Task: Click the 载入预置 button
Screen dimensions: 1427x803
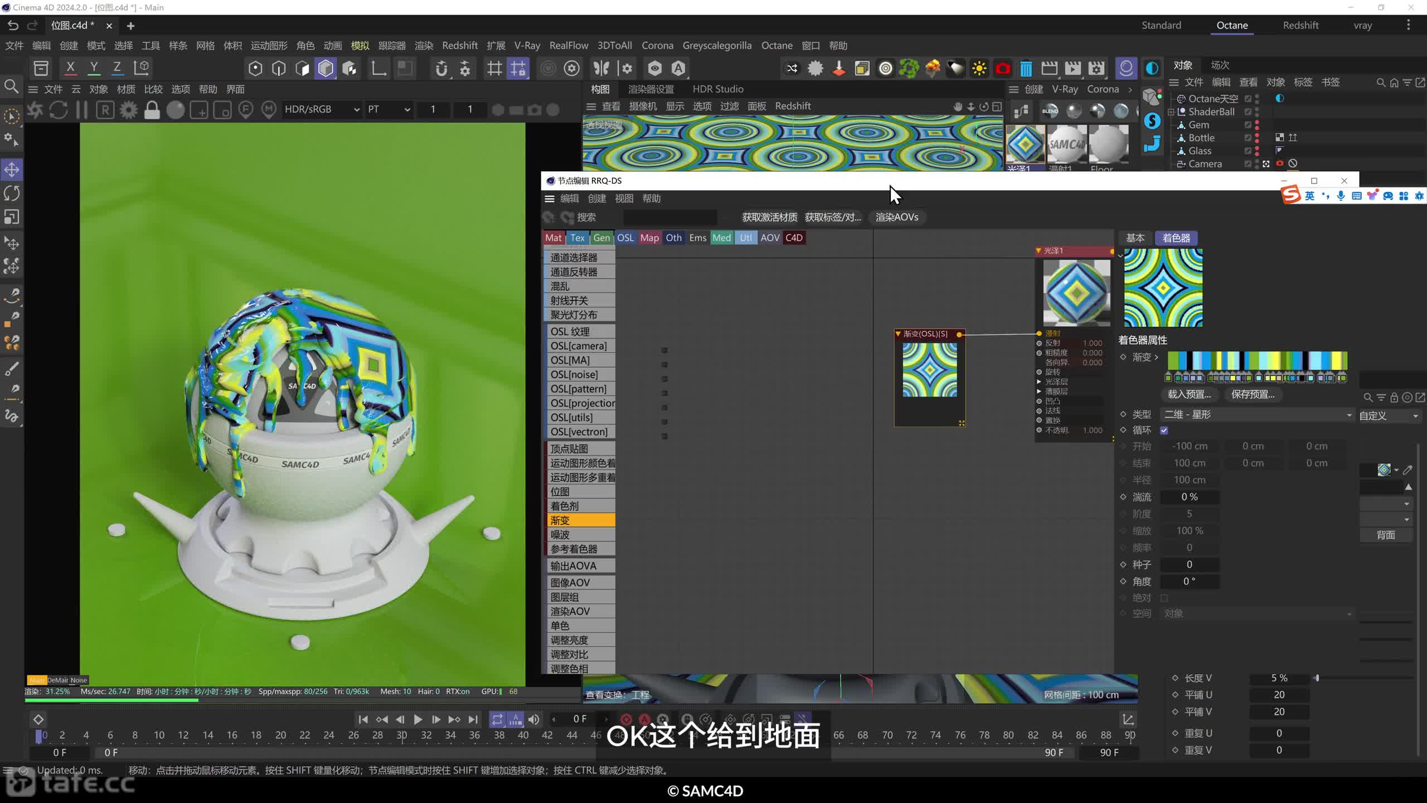Action: [1189, 394]
